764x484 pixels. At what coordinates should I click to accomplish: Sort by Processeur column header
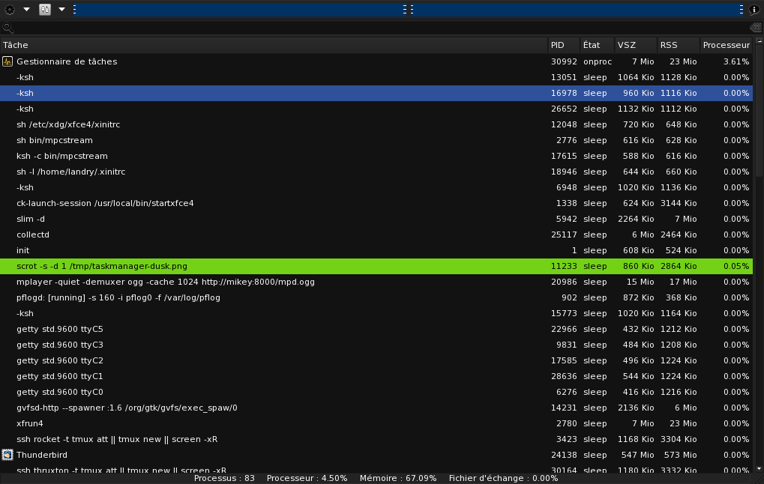tap(726, 45)
